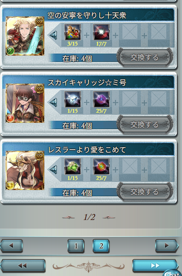Click the blond swordsman SSR character thumbnail
182x276 pixels.
click(25, 36)
